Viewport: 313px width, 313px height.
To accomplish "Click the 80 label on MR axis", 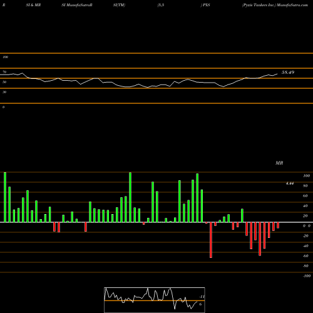I will (305, 186).
